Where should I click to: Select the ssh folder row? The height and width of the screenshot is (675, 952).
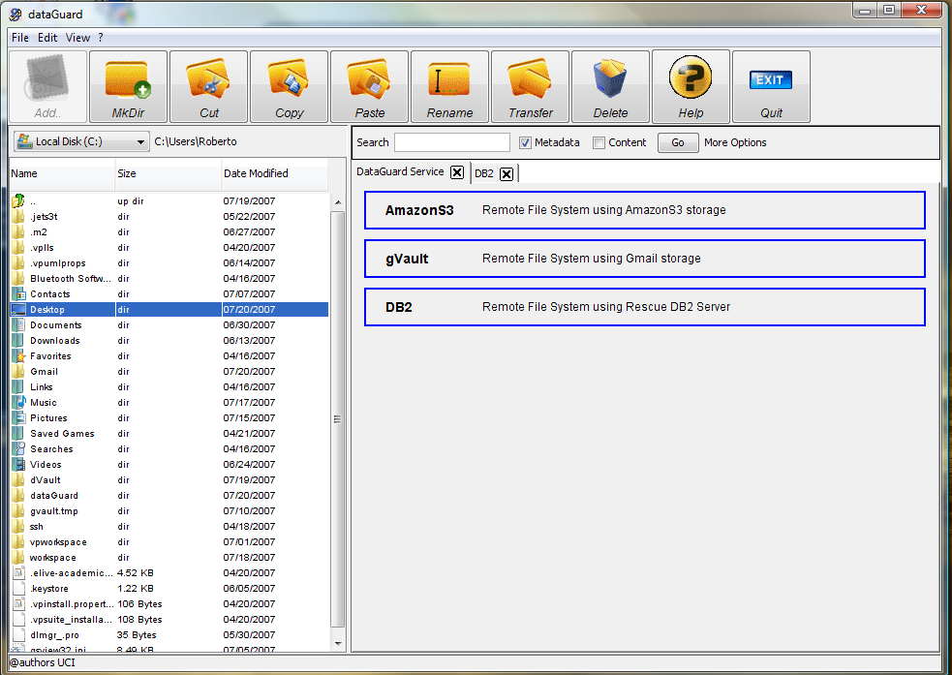coord(169,526)
